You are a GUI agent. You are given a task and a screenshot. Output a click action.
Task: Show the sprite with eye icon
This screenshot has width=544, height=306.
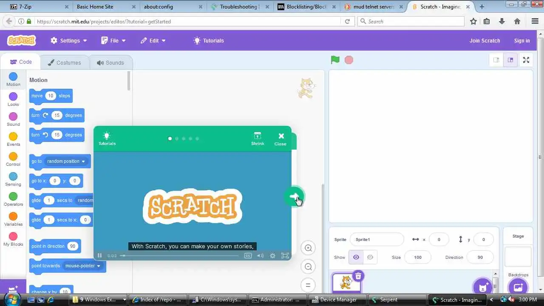pos(356,257)
